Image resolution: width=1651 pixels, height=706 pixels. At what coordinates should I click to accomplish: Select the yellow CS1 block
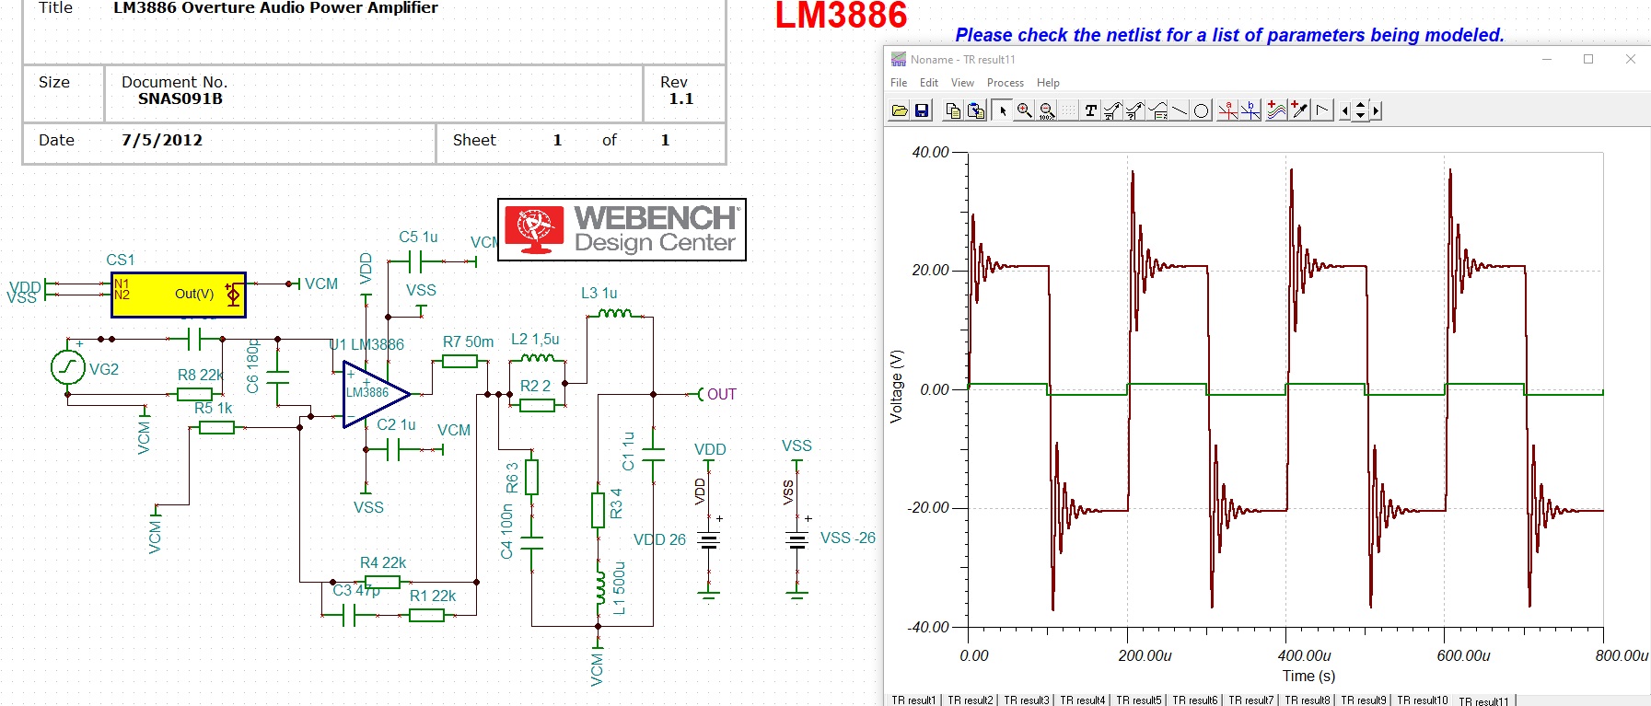(x=179, y=295)
